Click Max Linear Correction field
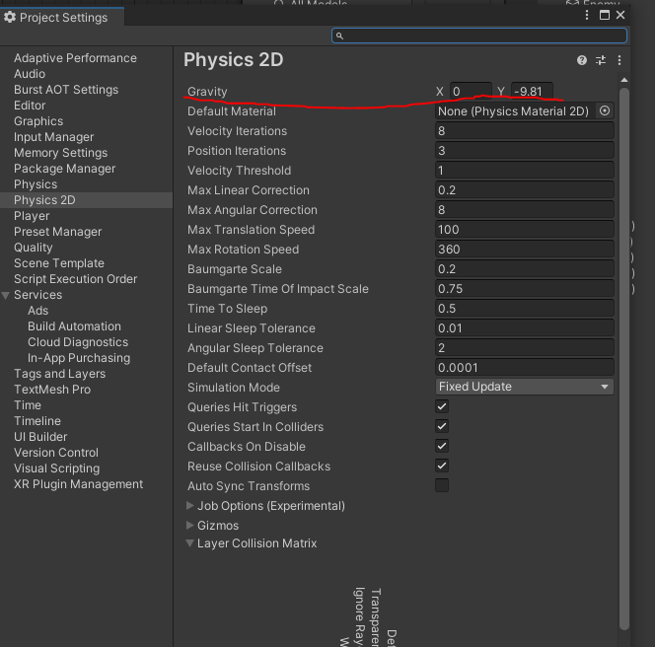 click(524, 189)
